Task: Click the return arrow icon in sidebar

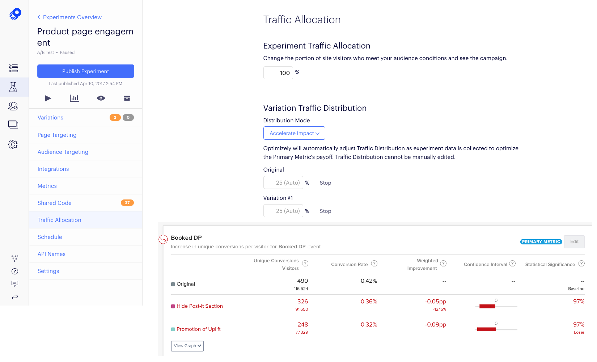Action: (x=15, y=297)
